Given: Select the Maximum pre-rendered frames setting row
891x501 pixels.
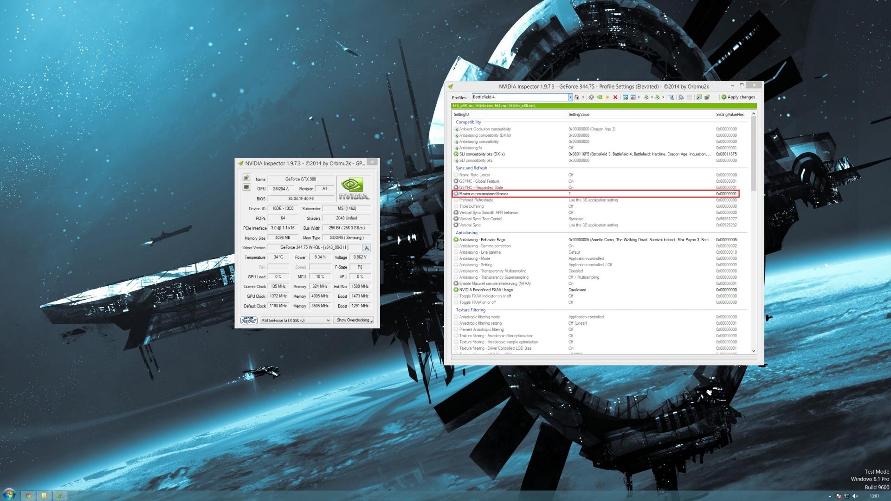Looking at the screenshot, I should [x=595, y=194].
